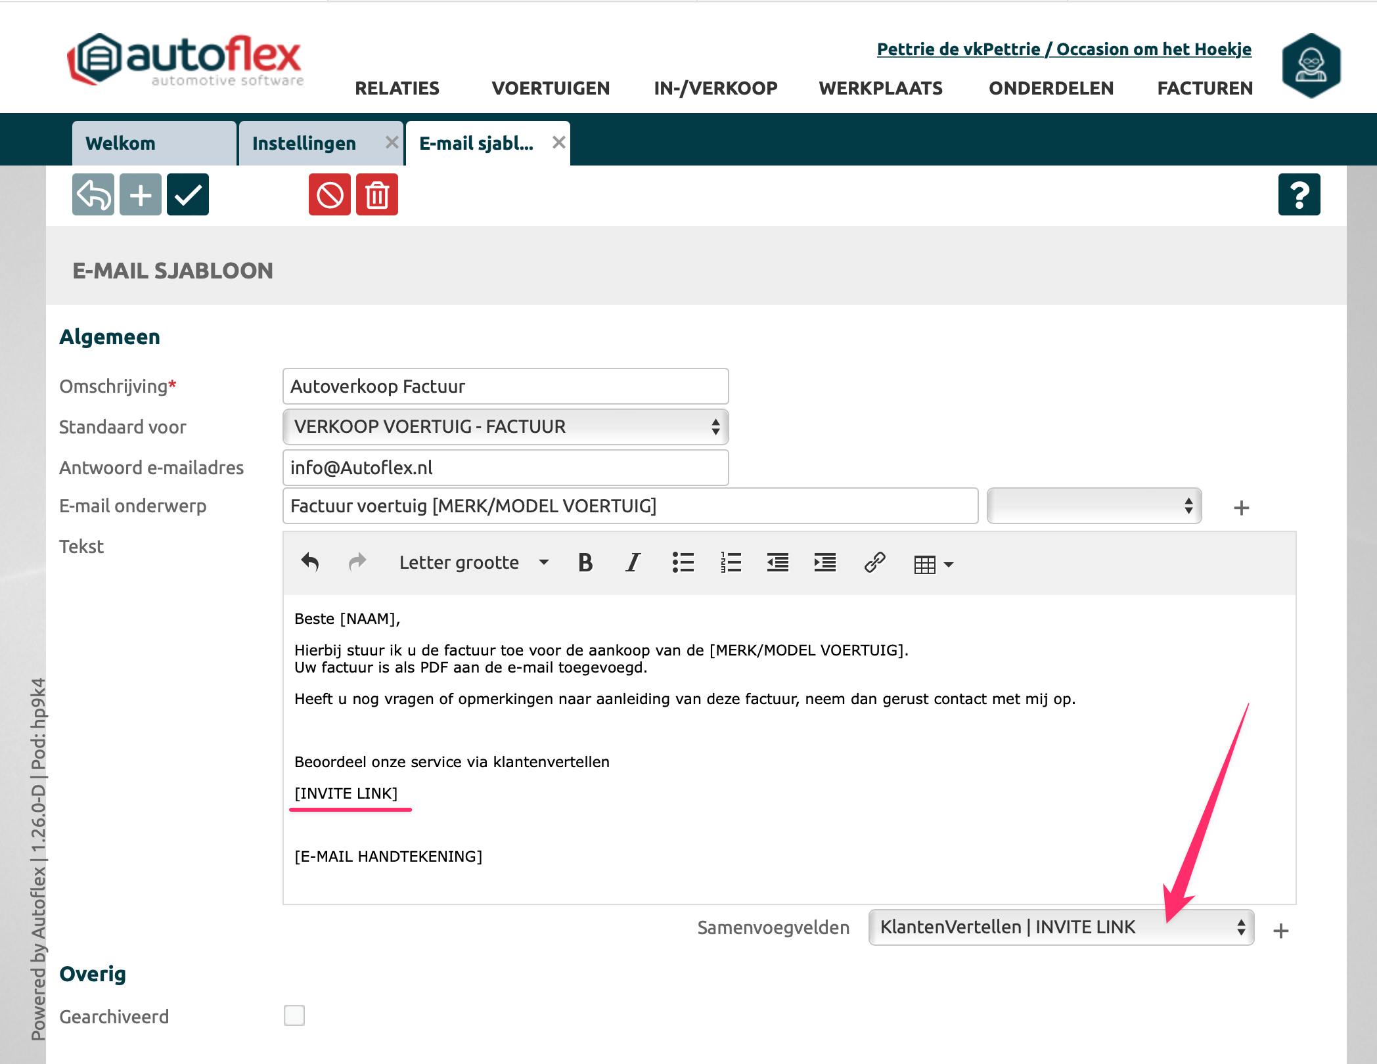
Task: Save with the checkmark icon
Action: [187, 194]
